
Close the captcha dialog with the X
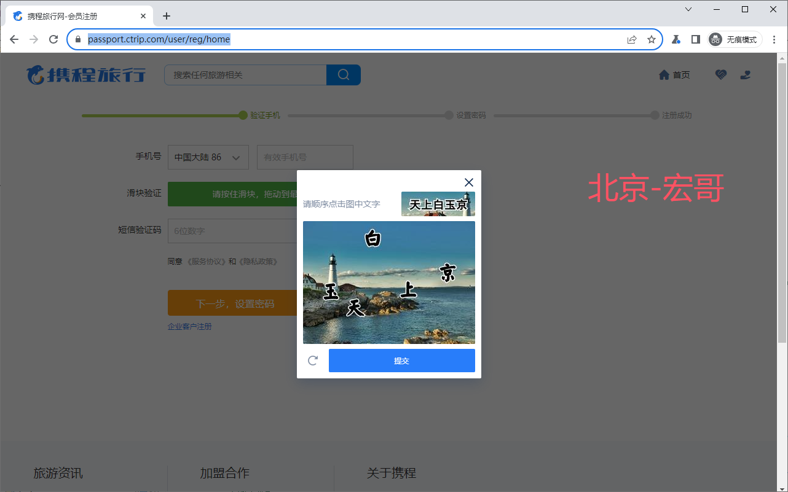[469, 182]
